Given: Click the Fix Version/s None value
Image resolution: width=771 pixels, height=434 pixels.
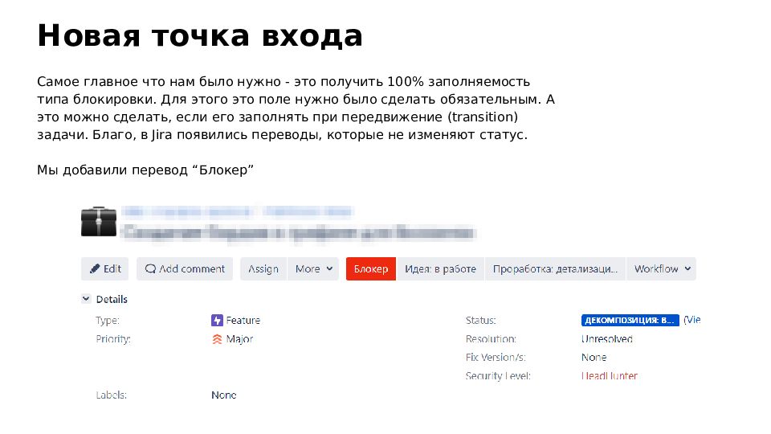Looking at the screenshot, I should click(594, 358).
